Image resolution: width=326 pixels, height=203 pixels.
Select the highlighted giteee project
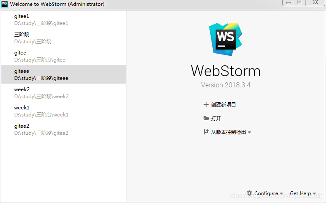tap(64, 74)
